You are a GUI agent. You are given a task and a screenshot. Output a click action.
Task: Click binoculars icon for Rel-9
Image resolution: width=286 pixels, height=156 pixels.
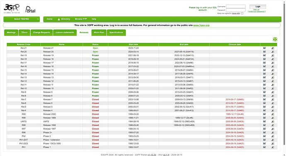pyautogui.click(x=264, y=92)
